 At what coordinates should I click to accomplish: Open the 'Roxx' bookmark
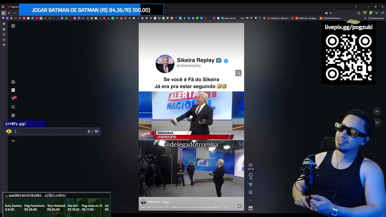[242, 18]
